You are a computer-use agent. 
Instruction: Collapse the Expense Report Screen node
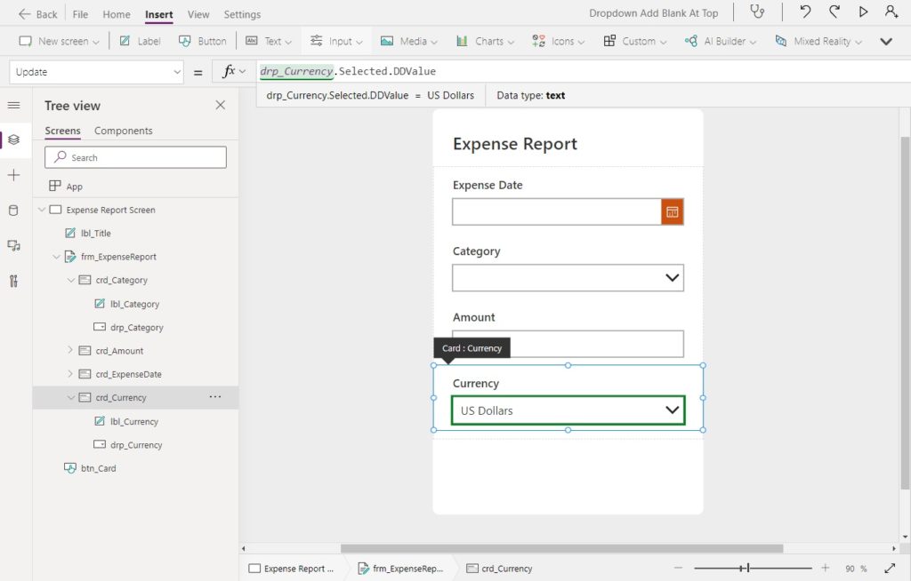(x=42, y=210)
